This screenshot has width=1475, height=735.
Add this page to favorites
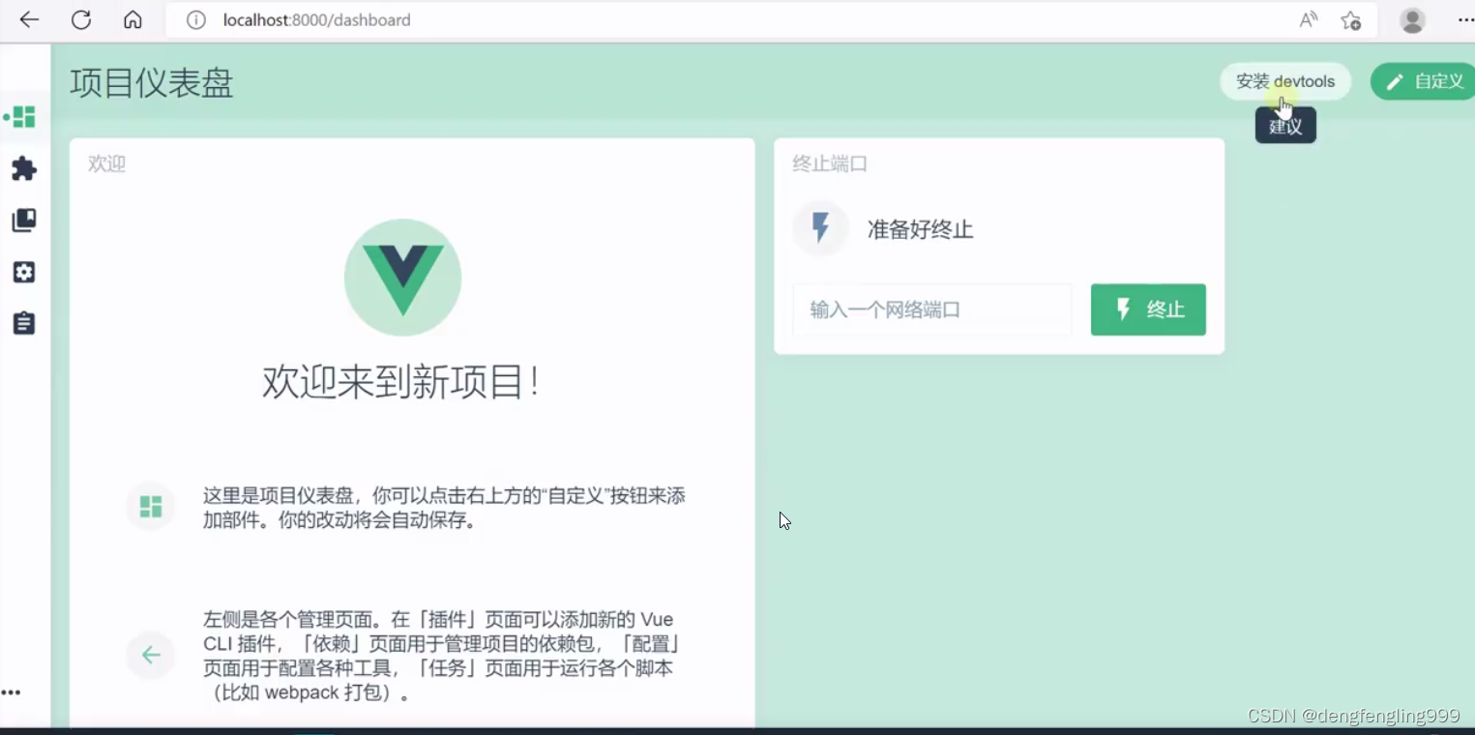(1351, 20)
